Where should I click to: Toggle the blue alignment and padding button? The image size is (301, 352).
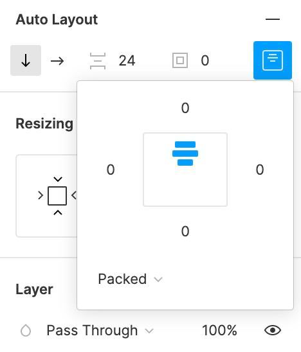tap(273, 60)
